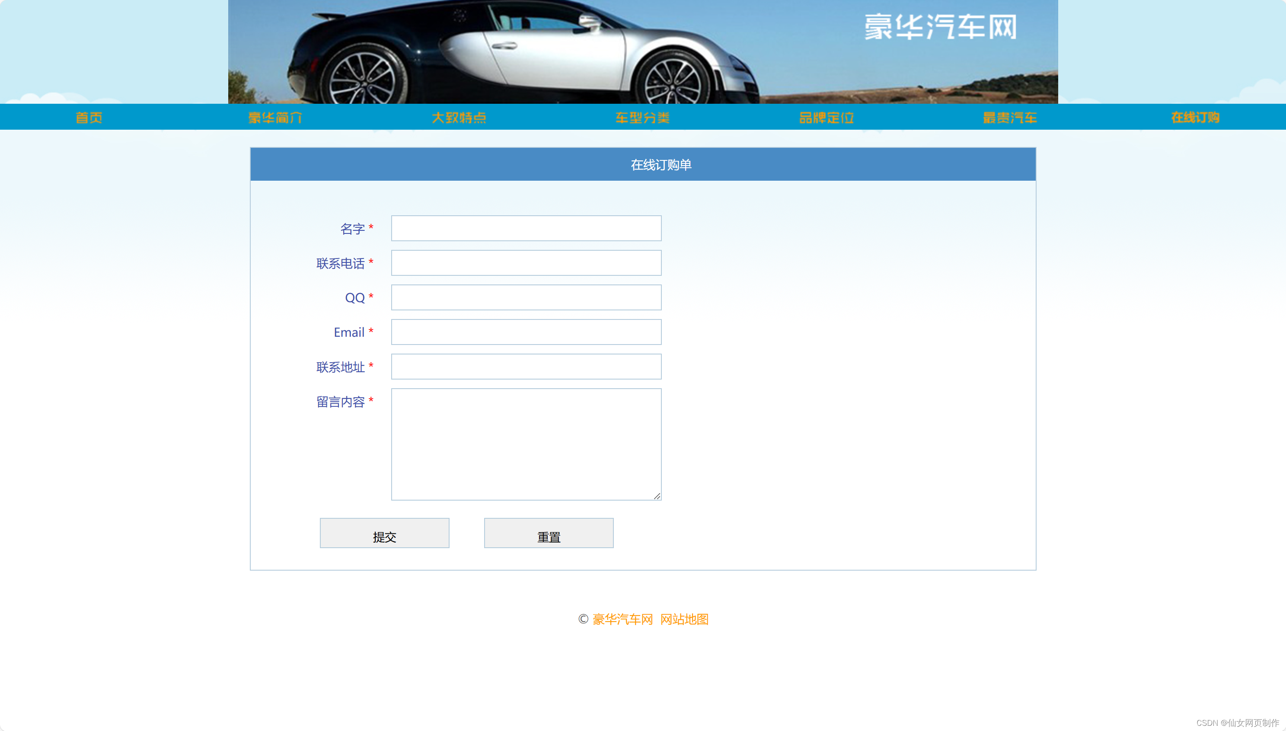Screen dimensions: 1286x731
Task: Click 在线订购 navigation item
Action: (x=1195, y=118)
